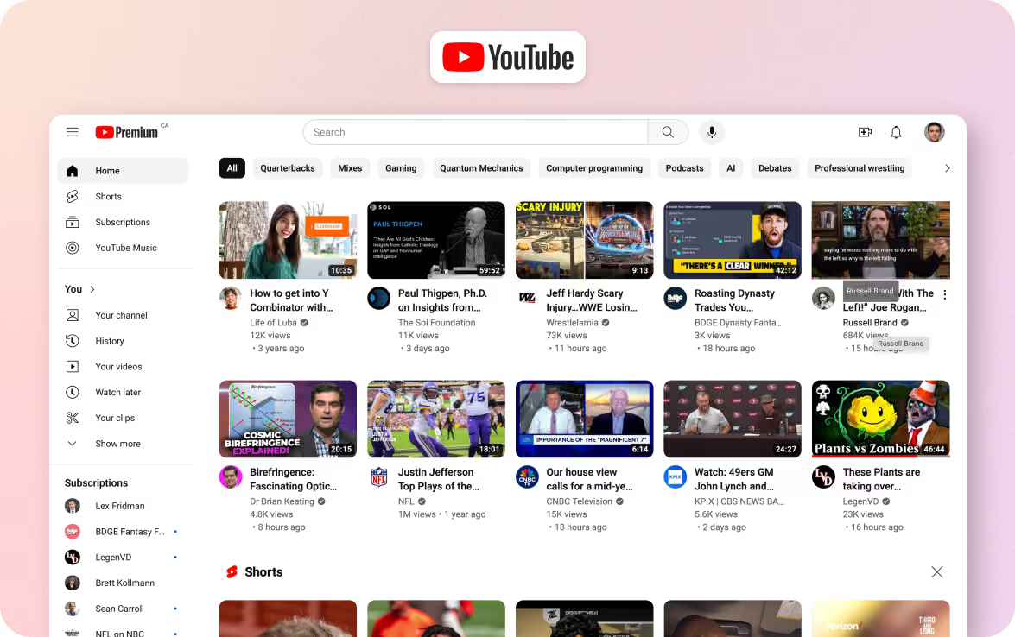Image resolution: width=1015 pixels, height=637 pixels.
Task: Open watch History in sidebar
Action: [123, 341]
